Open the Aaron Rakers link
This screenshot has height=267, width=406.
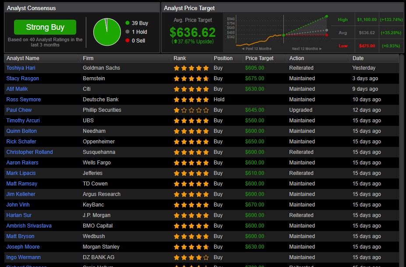point(22,163)
